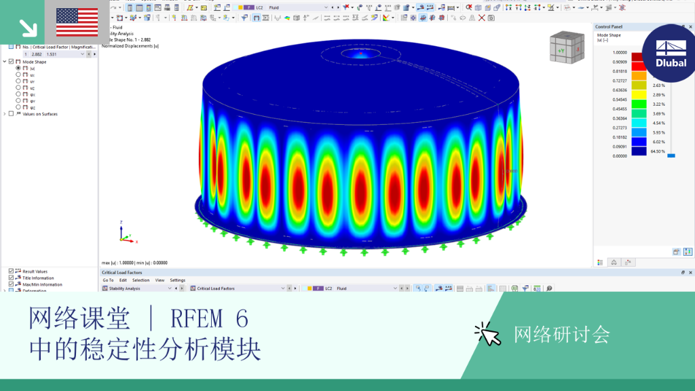The width and height of the screenshot is (695, 391).
Task: Click the red color swatch in legend
Action: coord(639,67)
